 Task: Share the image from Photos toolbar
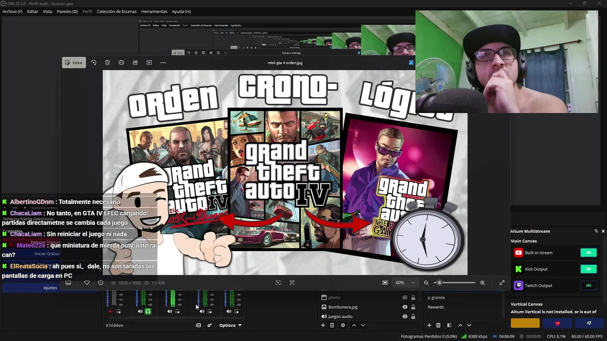point(135,63)
